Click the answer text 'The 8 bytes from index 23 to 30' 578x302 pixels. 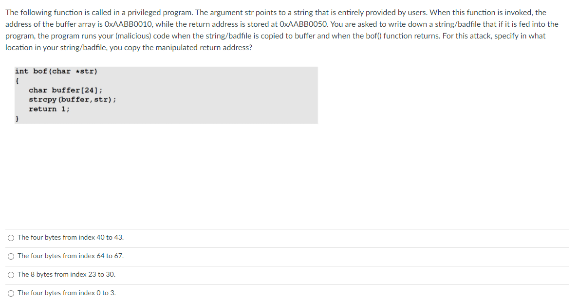66,274
